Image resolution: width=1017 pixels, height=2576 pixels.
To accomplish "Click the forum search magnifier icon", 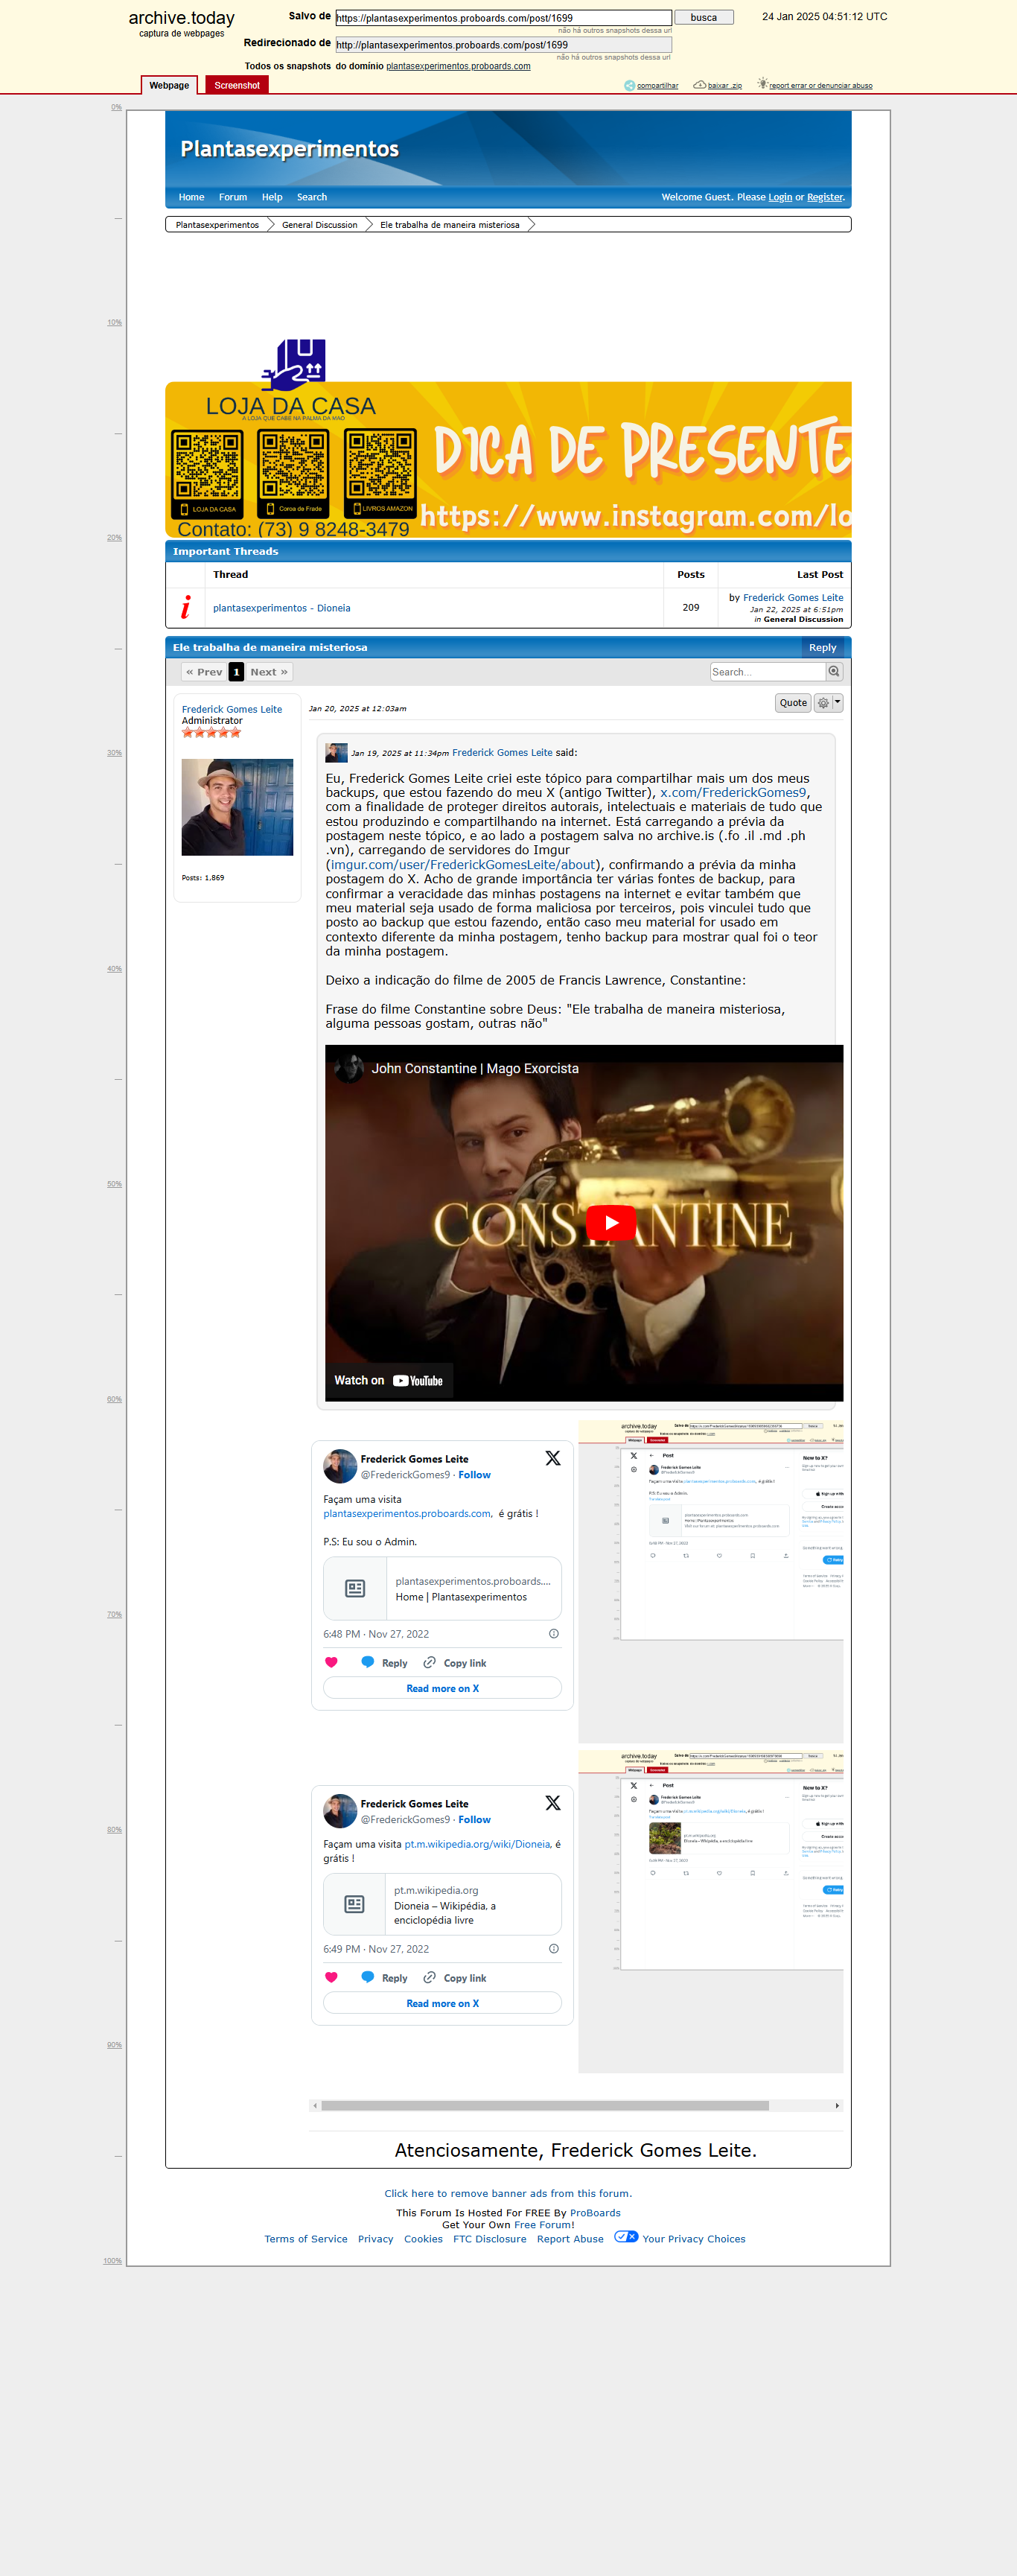I will click(834, 672).
